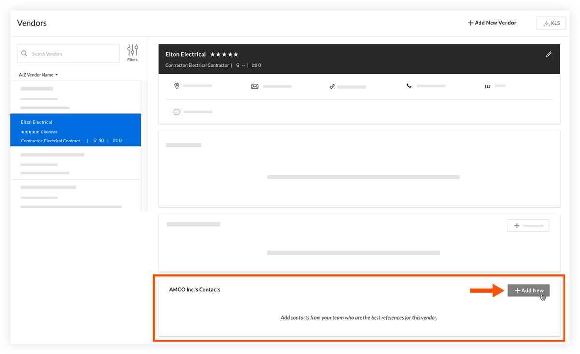Click the orange circled checkmark icon
The width and height of the screenshot is (580, 354).
point(176,112)
